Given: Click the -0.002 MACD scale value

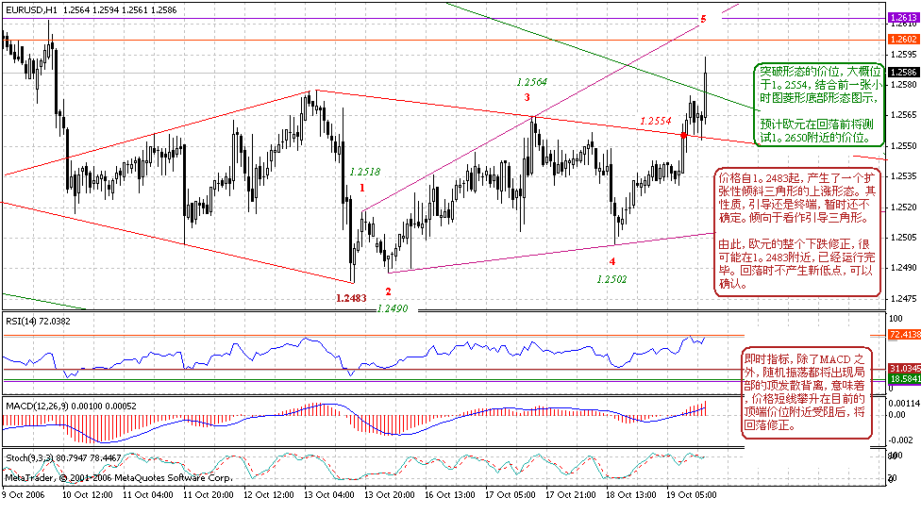Looking at the screenshot, I should [x=901, y=440].
